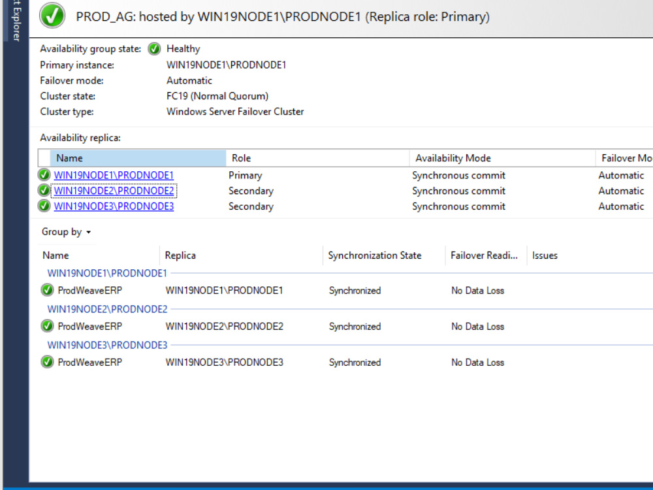
Task: Click the Failover mode Automatic summary value
Action: tap(189, 80)
